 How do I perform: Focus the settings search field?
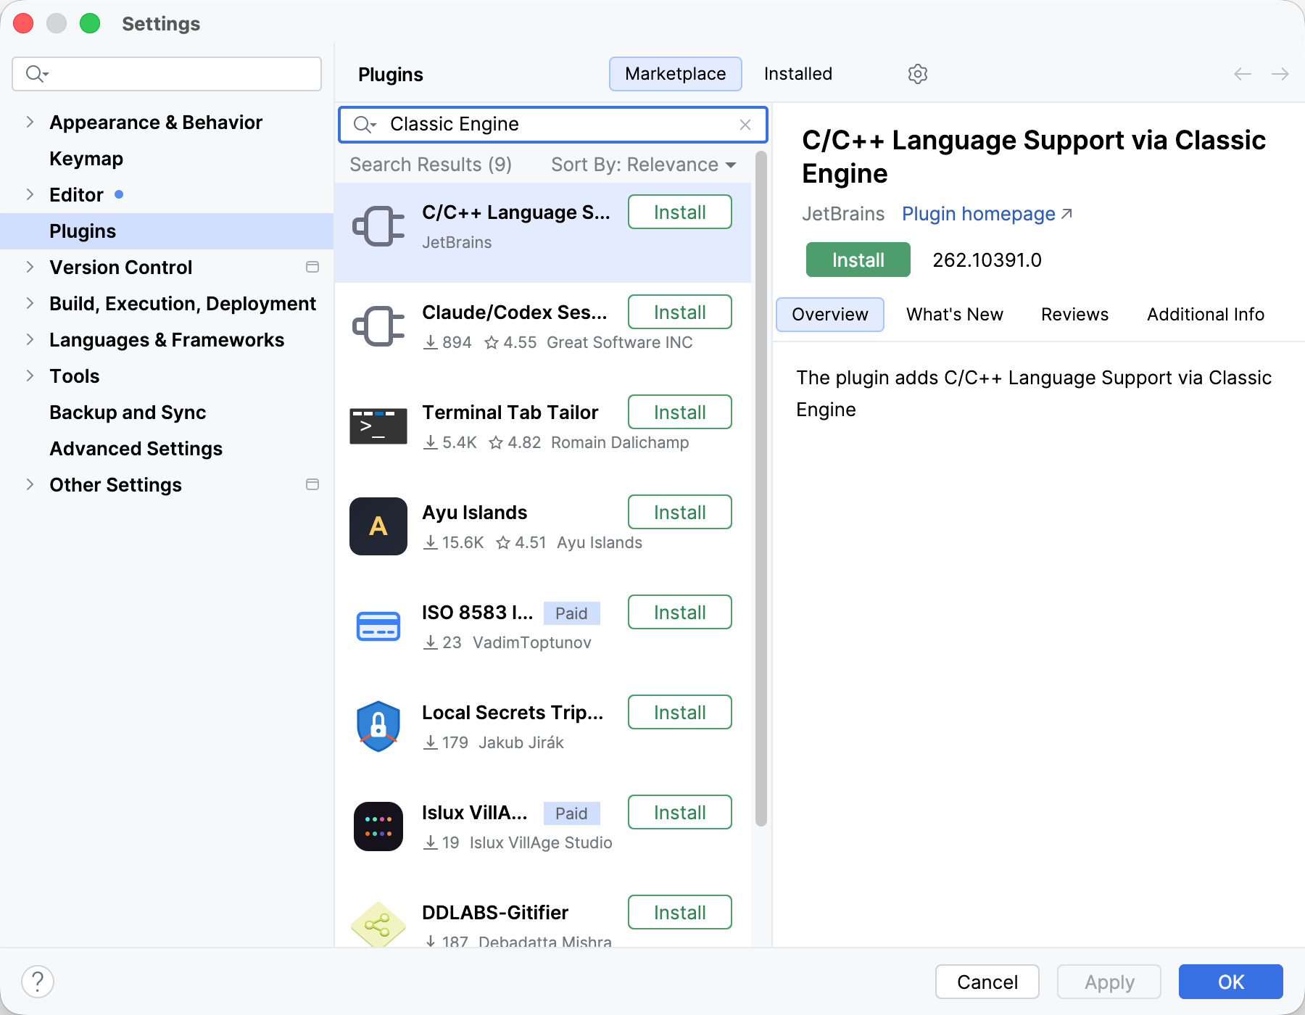[x=167, y=74]
